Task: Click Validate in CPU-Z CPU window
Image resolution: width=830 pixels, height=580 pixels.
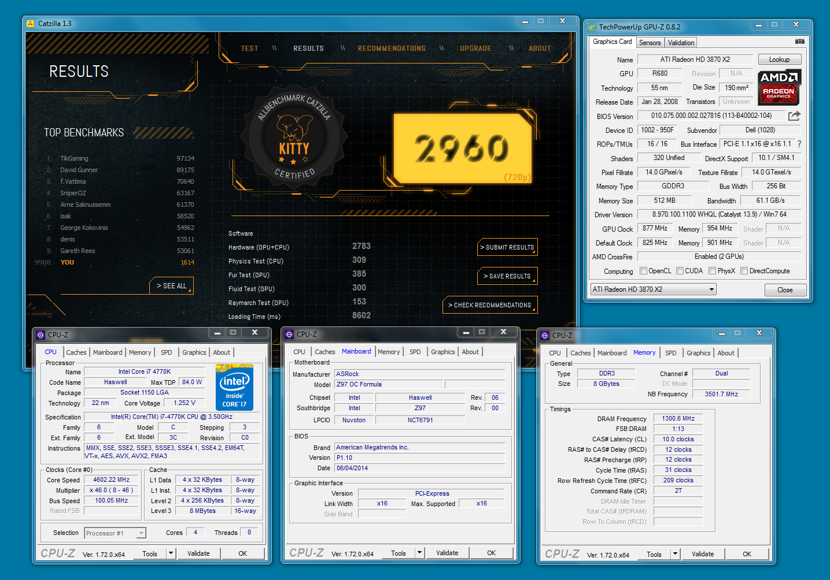Action: coord(198,553)
